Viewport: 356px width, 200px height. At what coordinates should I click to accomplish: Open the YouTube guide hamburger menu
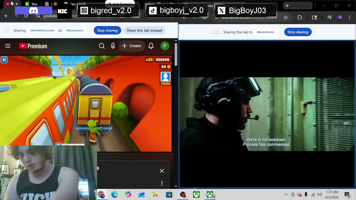pyautogui.click(x=8, y=46)
